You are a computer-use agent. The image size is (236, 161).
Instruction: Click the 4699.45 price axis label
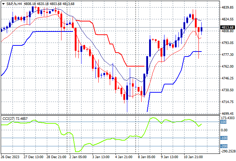click(x=227, y=113)
